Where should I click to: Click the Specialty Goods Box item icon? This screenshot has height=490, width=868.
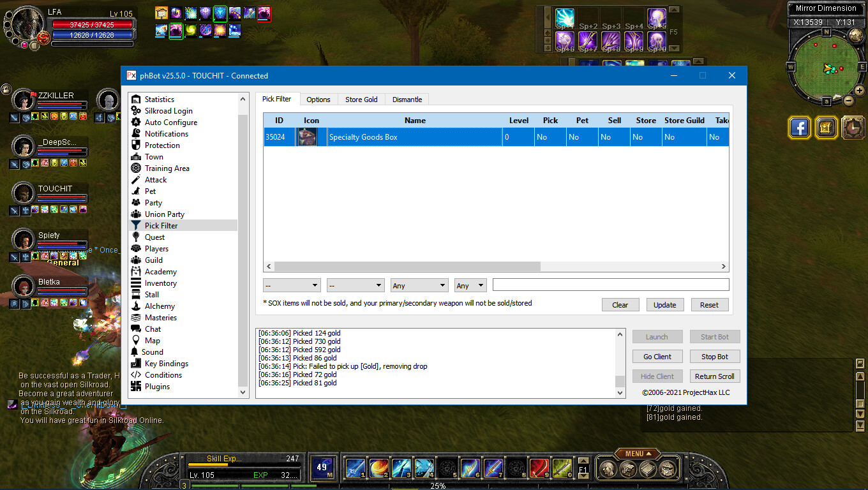308,137
